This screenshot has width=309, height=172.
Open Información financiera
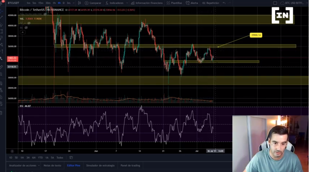(x=147, y=3)
